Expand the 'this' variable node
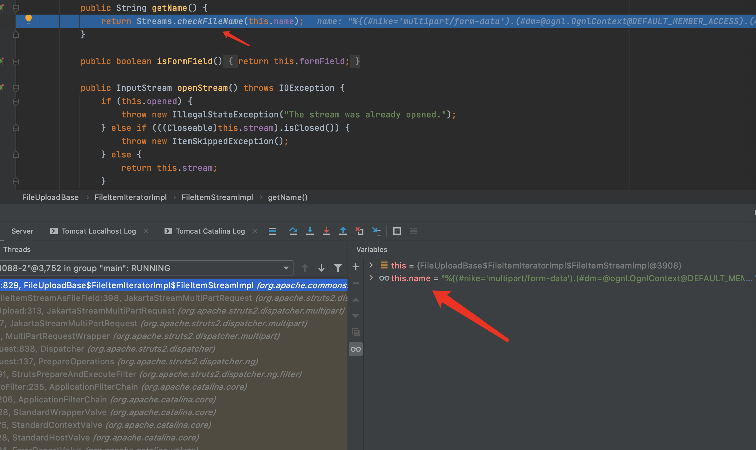This screenshot has height=450, width=756. coord(371,265)
